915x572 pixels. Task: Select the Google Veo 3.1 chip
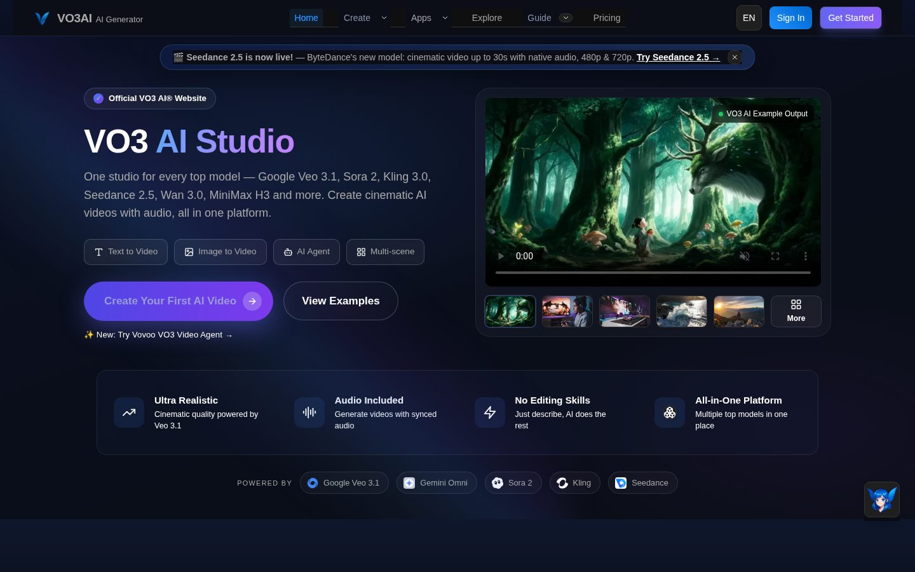tap(344, 483)
